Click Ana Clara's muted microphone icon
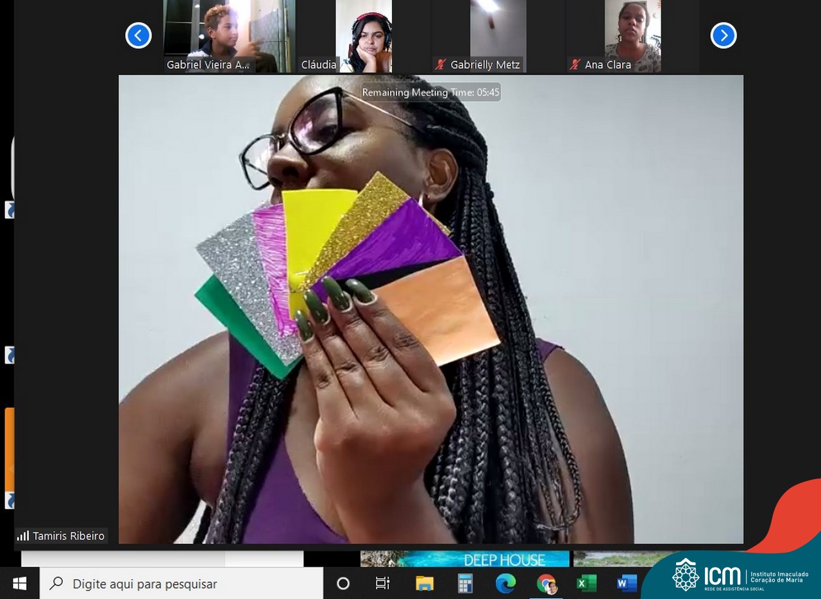The image size is (821, 599). pos(575,65)
